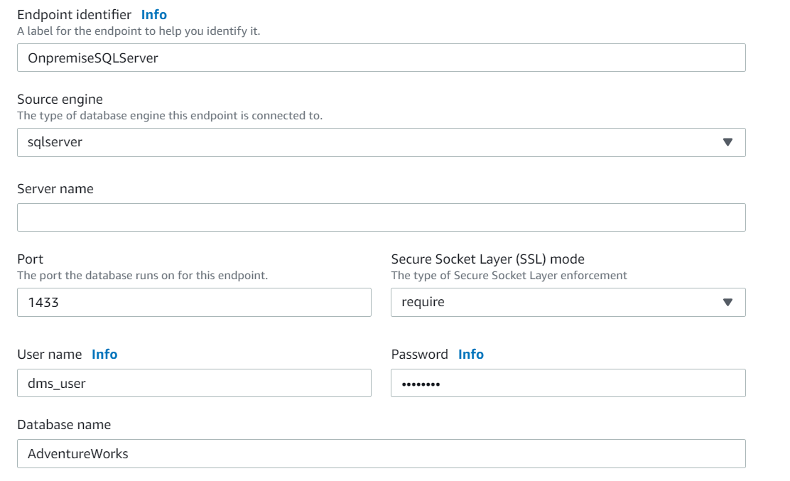Click the Port label text
The image size is (790, 481).
click(x=30, y=259)
